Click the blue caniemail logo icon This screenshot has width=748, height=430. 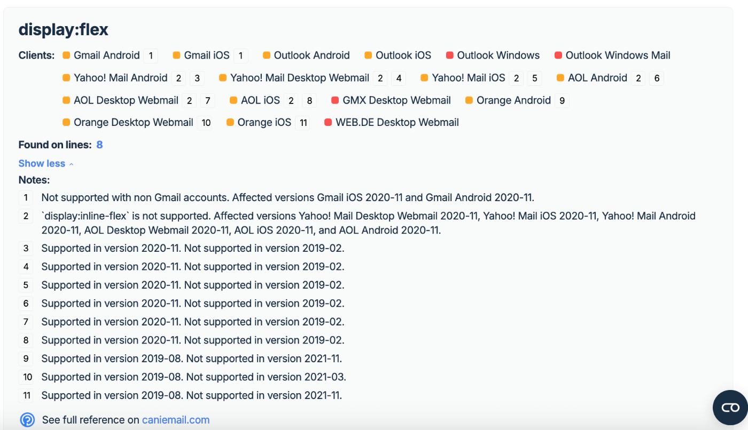pos(27,420)
